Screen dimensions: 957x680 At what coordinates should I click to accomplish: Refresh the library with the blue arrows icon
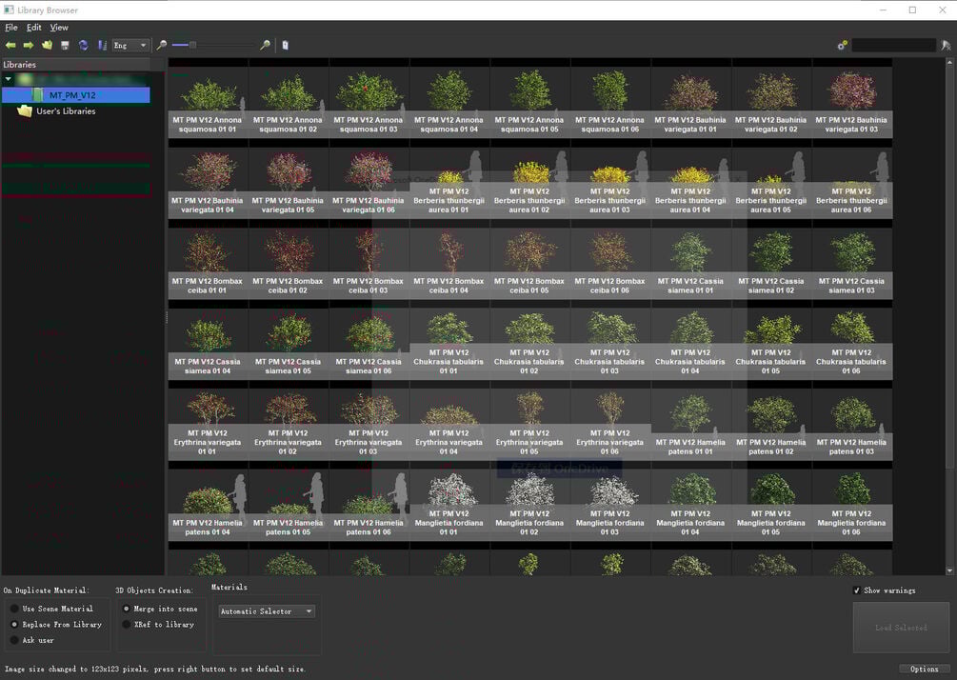coord(83,45)
